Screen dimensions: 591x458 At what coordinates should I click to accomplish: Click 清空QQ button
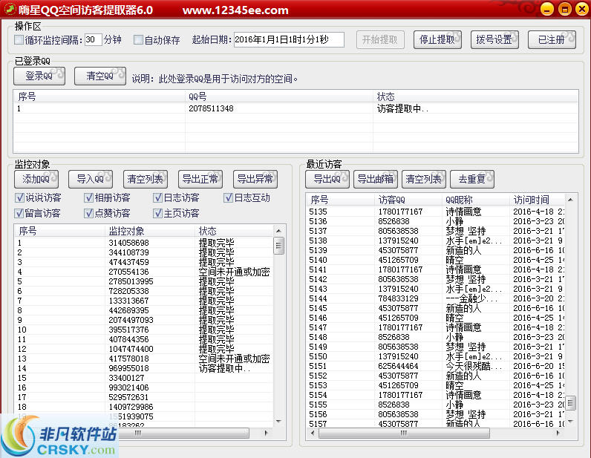(x=100, y=76)
